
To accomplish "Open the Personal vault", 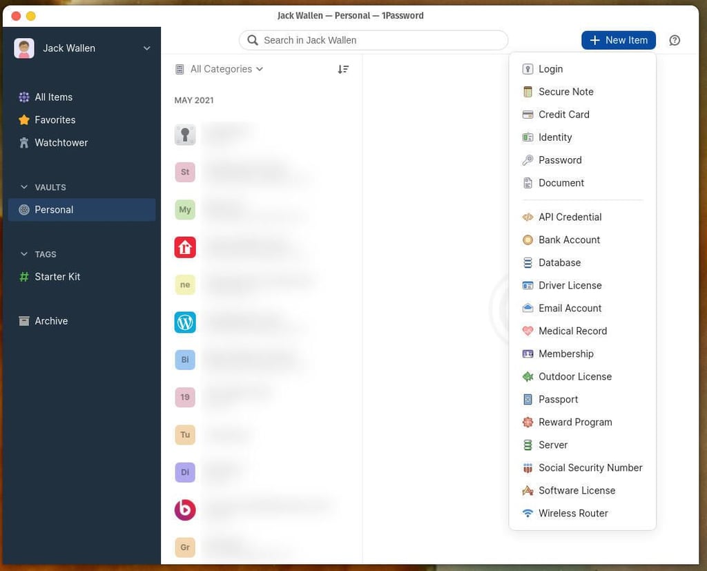I will (54, 210).
